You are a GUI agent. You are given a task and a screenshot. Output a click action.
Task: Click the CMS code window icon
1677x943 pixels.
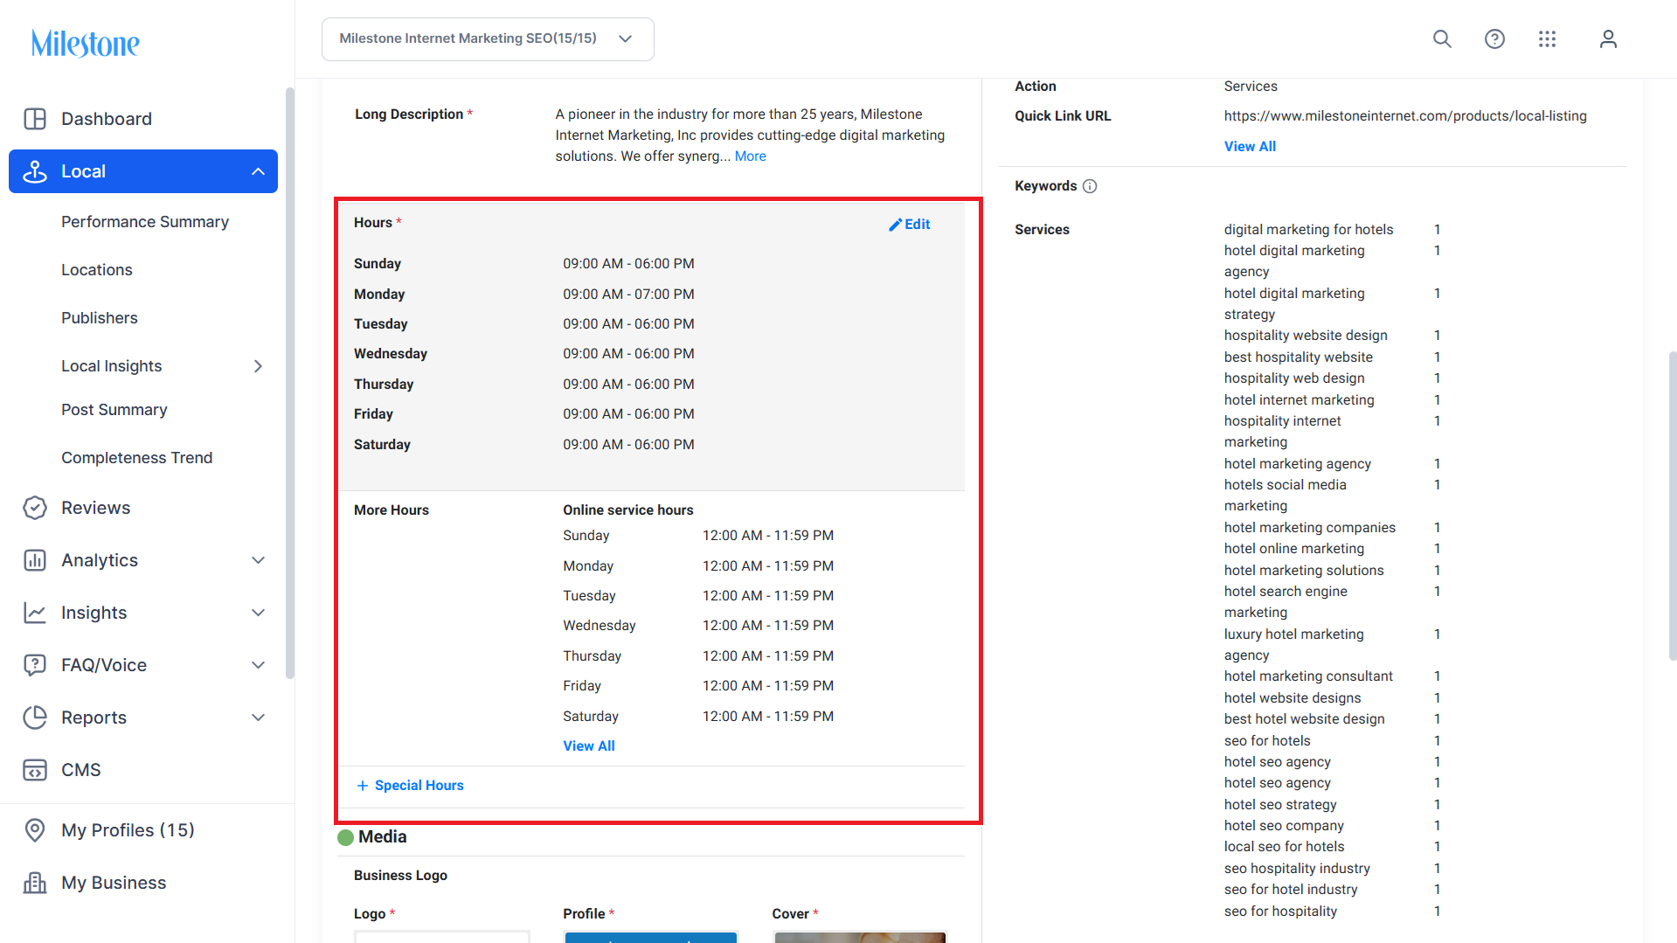(35, 770)
